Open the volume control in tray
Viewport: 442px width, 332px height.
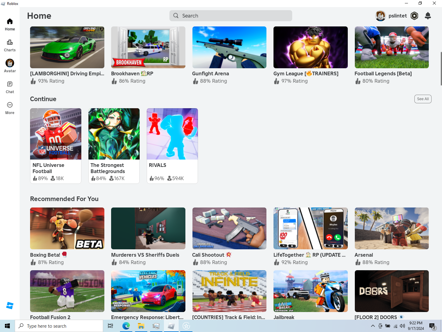click(x=402, y=326)
